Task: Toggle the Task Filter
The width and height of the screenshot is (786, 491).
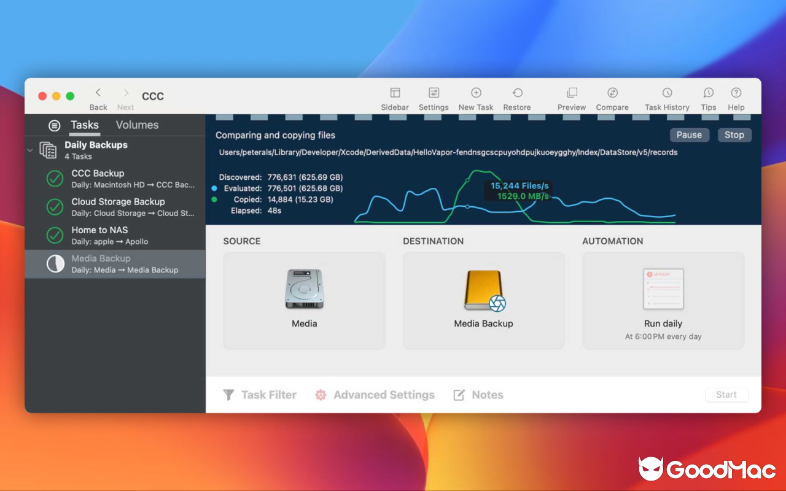Action: pyautogui.click(x=259, y=395)
